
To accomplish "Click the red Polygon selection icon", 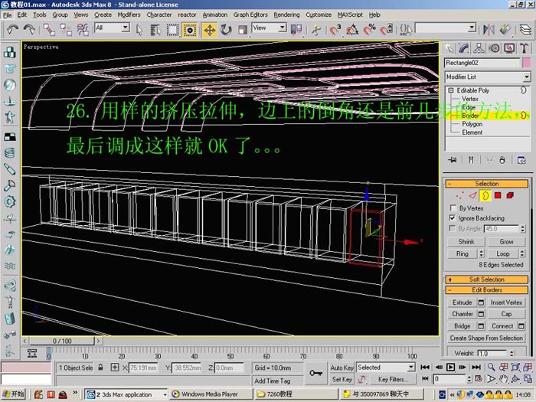I will pyautogui.click(x=498, y=195).
